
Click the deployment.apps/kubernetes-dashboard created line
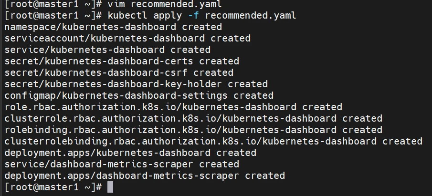130,153
